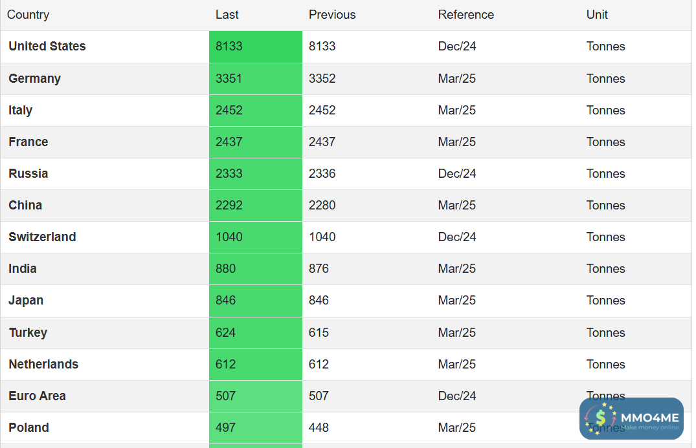The image size is (696, 448).
Task: Select the Euro Area entry
Action: click(38, 396)
